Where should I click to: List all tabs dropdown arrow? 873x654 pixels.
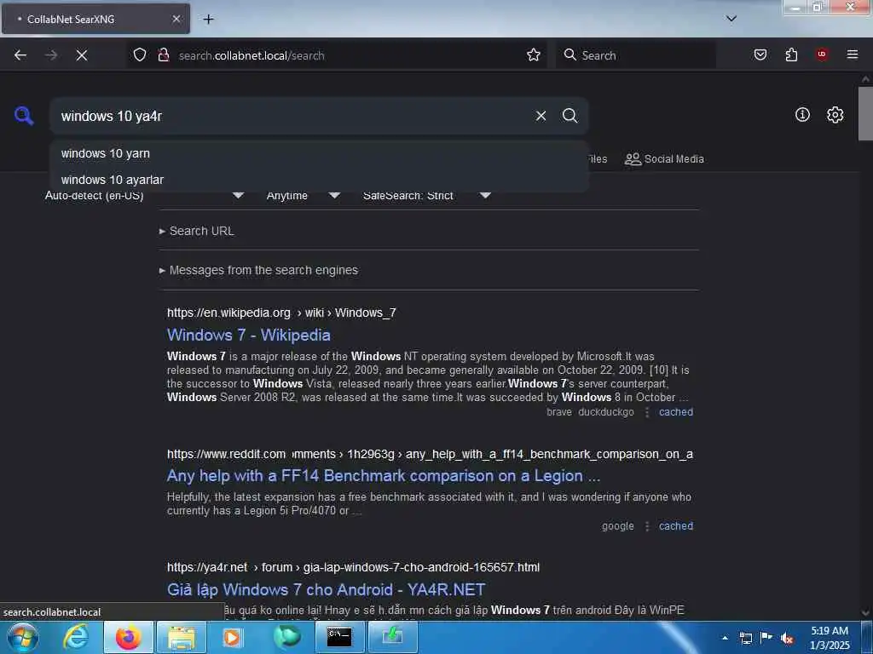[x=731, y=19]
